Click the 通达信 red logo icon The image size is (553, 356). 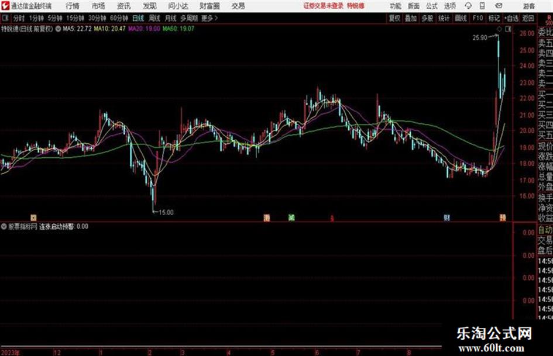[x=5, y=6]
